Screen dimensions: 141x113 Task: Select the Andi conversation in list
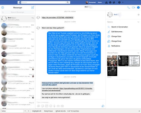pos(18,19)
